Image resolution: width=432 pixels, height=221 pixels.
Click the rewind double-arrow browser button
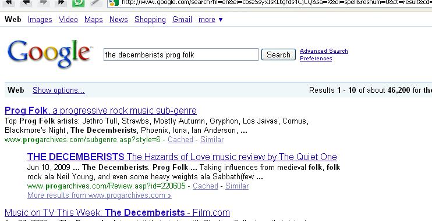[9, 2]
